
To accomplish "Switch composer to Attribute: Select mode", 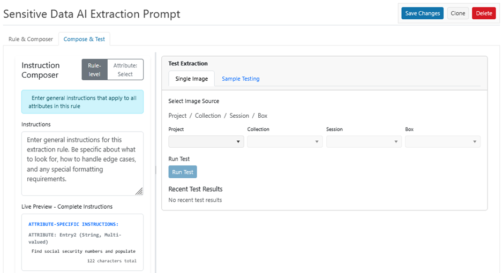I will click(125, 70).
